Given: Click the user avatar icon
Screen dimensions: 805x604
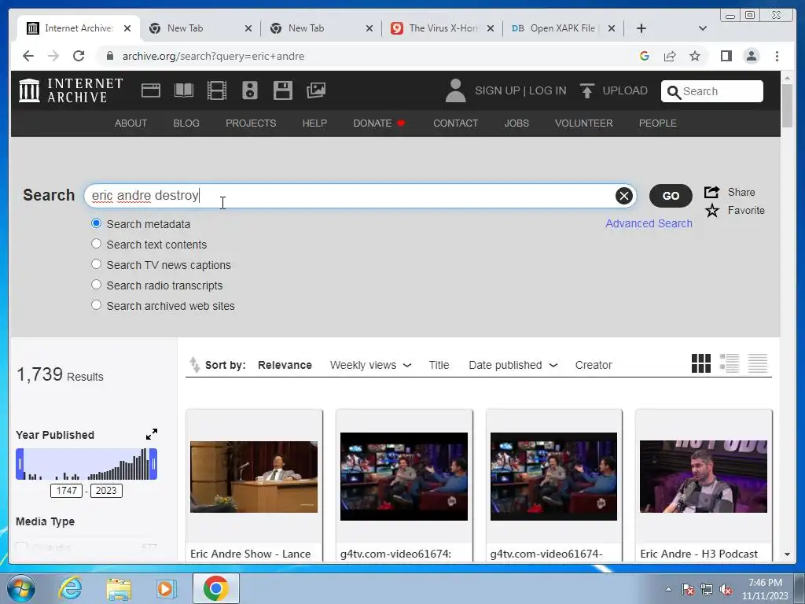Looking at the screenshot, I should tap(455, 90).
